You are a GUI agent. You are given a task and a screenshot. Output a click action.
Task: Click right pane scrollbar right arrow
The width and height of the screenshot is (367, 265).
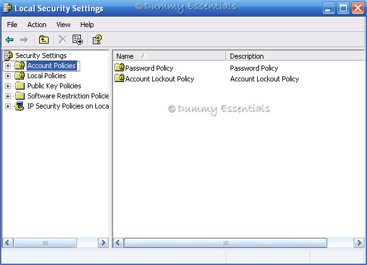coord(359,243)
